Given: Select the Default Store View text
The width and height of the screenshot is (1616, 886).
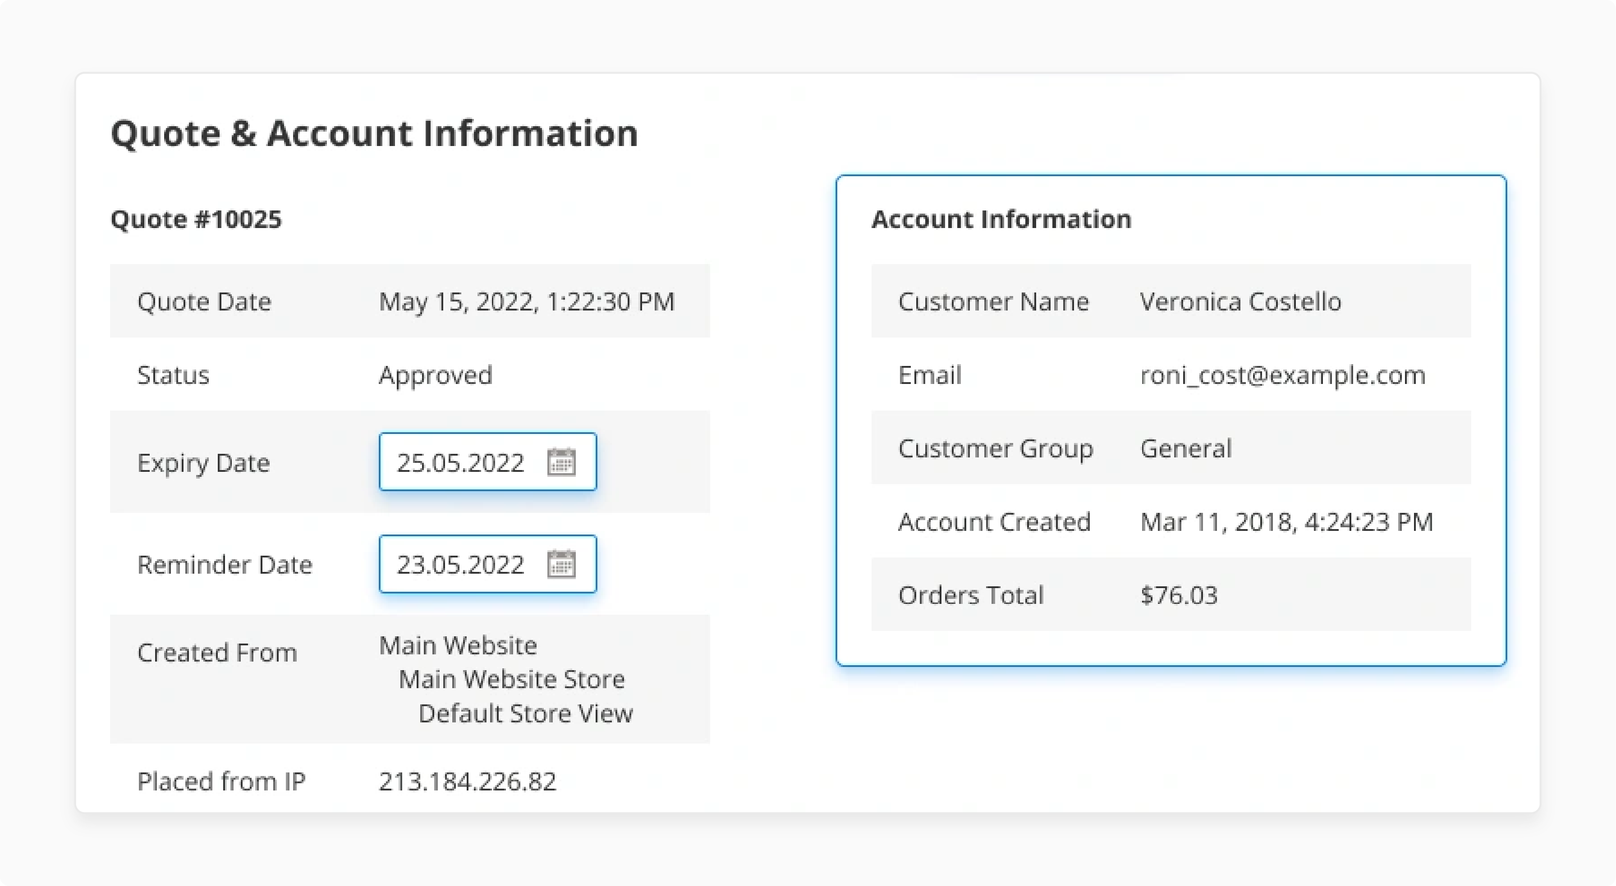Looking at the screenshot, I should pyautogui.click(x=526, y=713).
